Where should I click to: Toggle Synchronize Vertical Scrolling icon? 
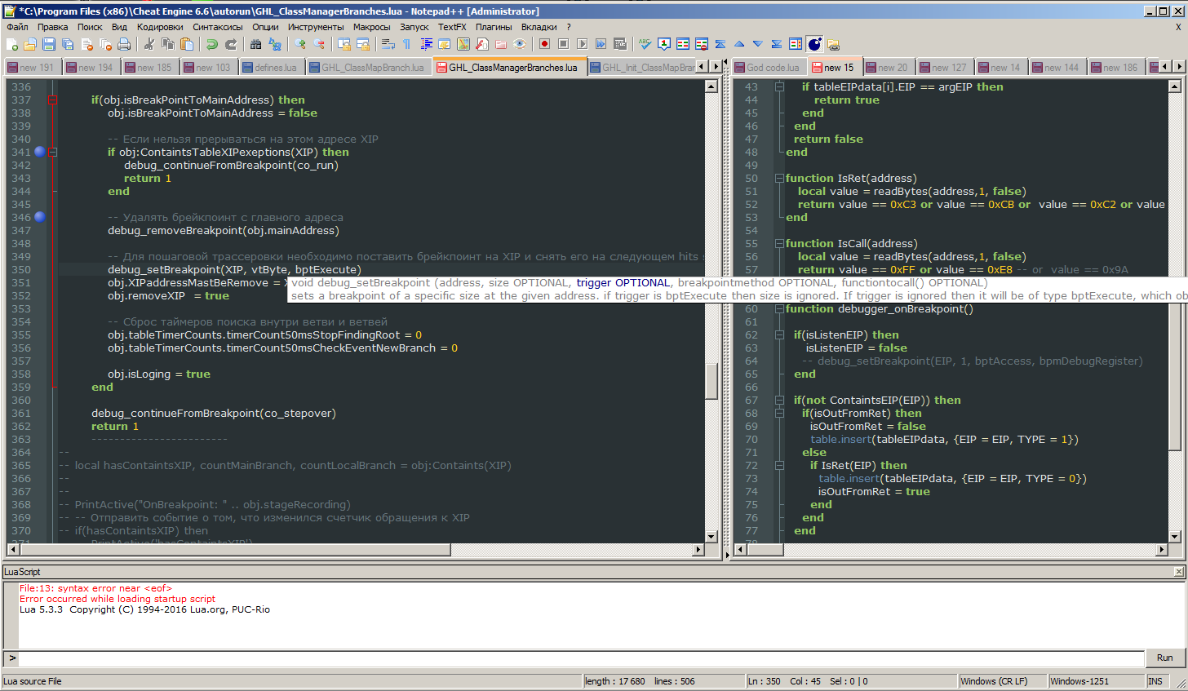tap(344, 44)
